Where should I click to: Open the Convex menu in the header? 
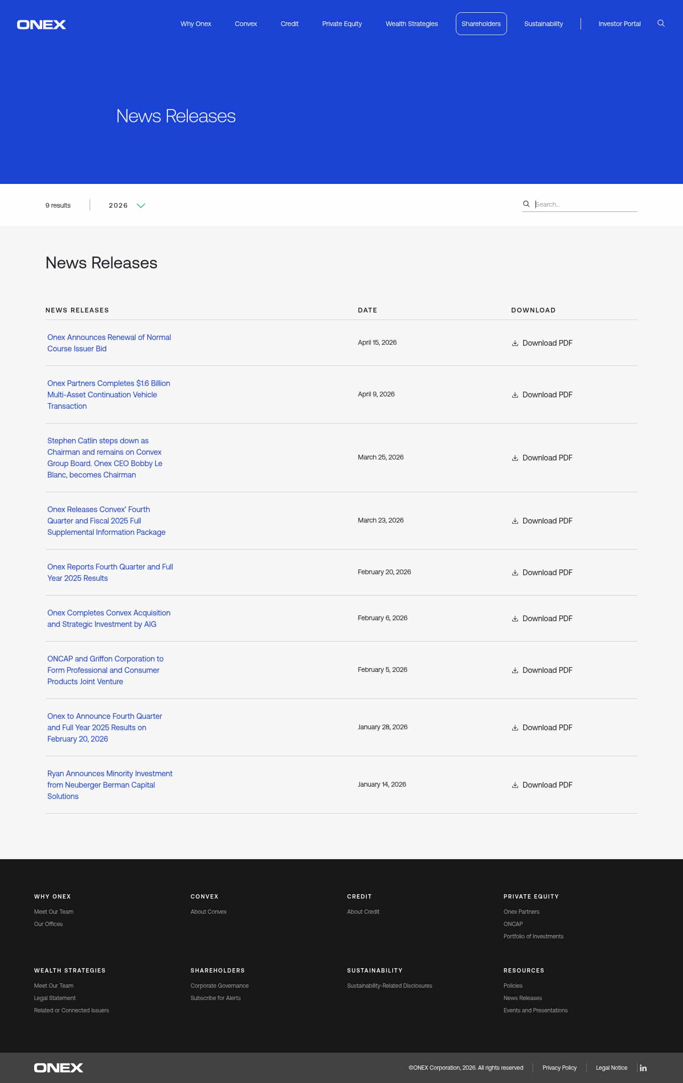pos(246,24)
